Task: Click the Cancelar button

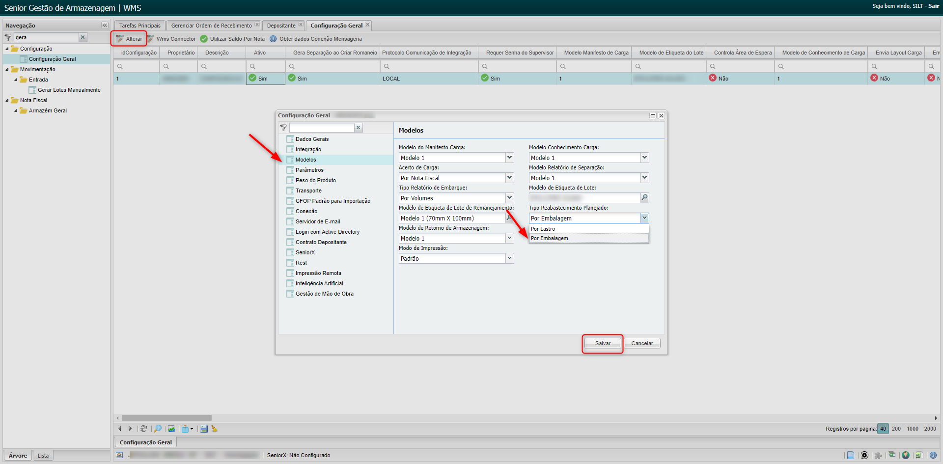Action: (642, 343)
